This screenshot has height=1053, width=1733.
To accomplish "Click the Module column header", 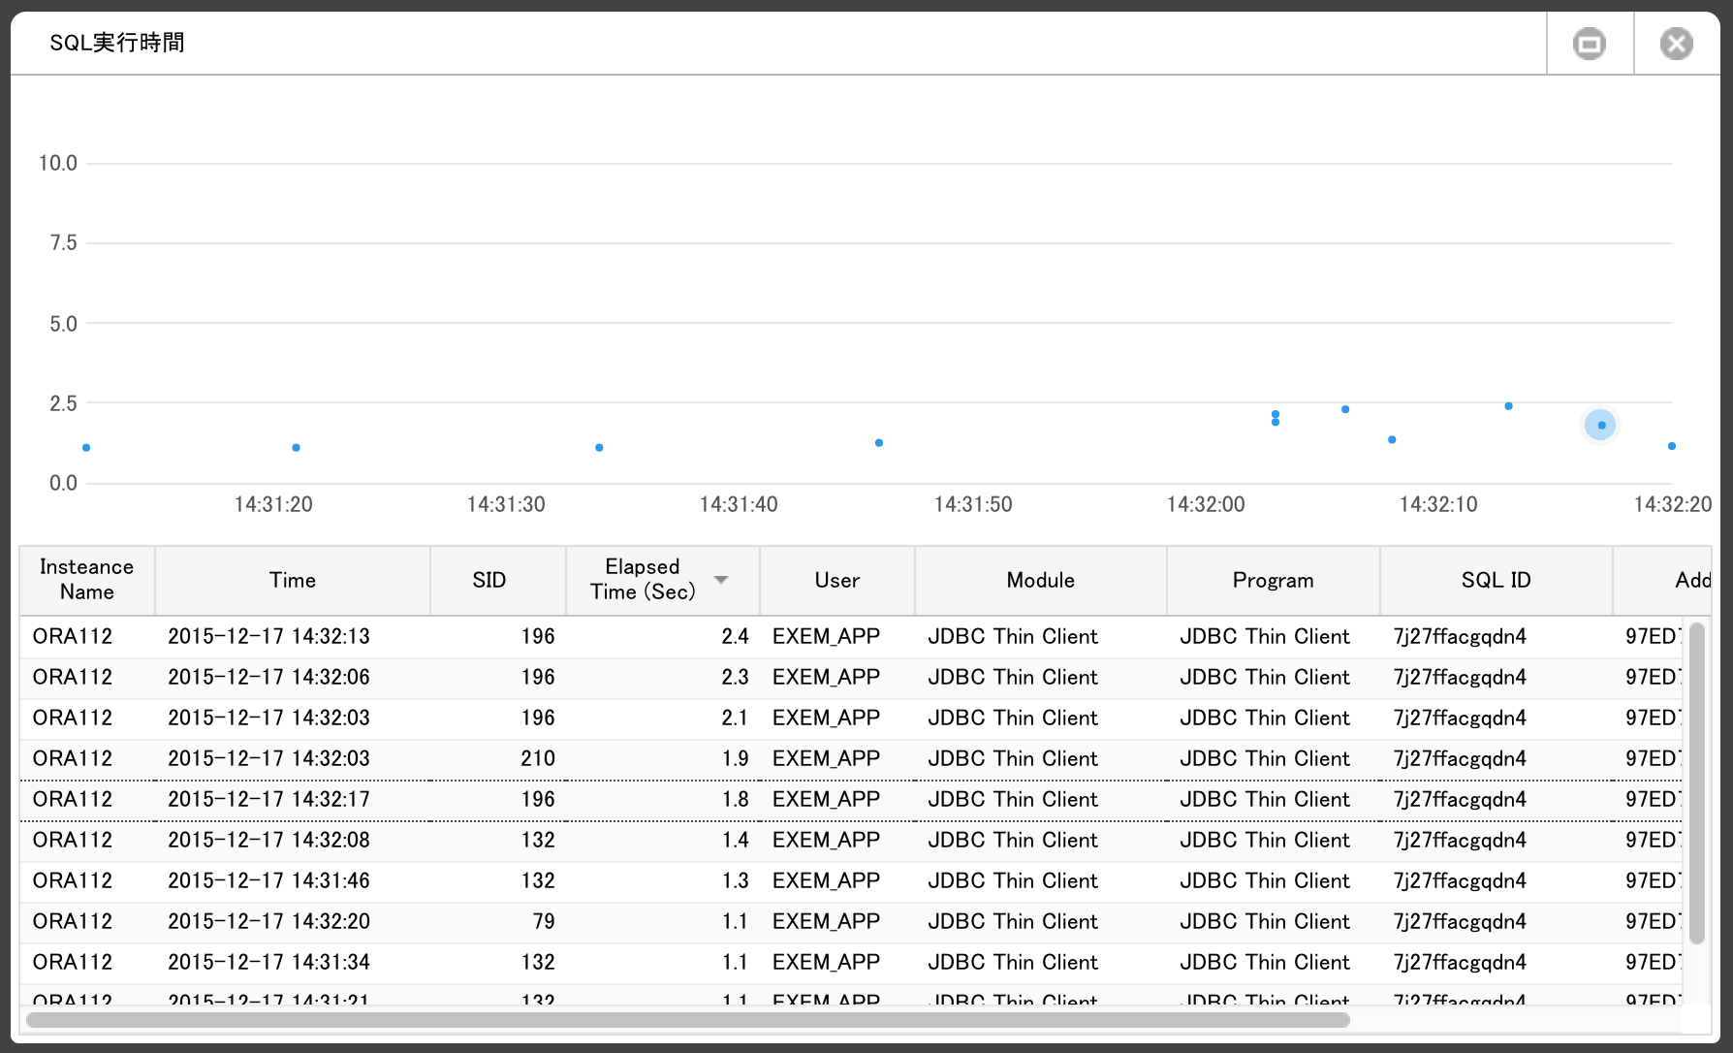I will point(1041,580).
